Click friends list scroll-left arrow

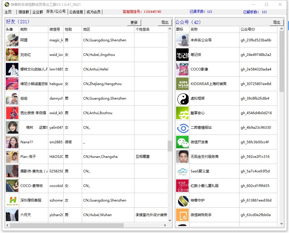[7, 225]
